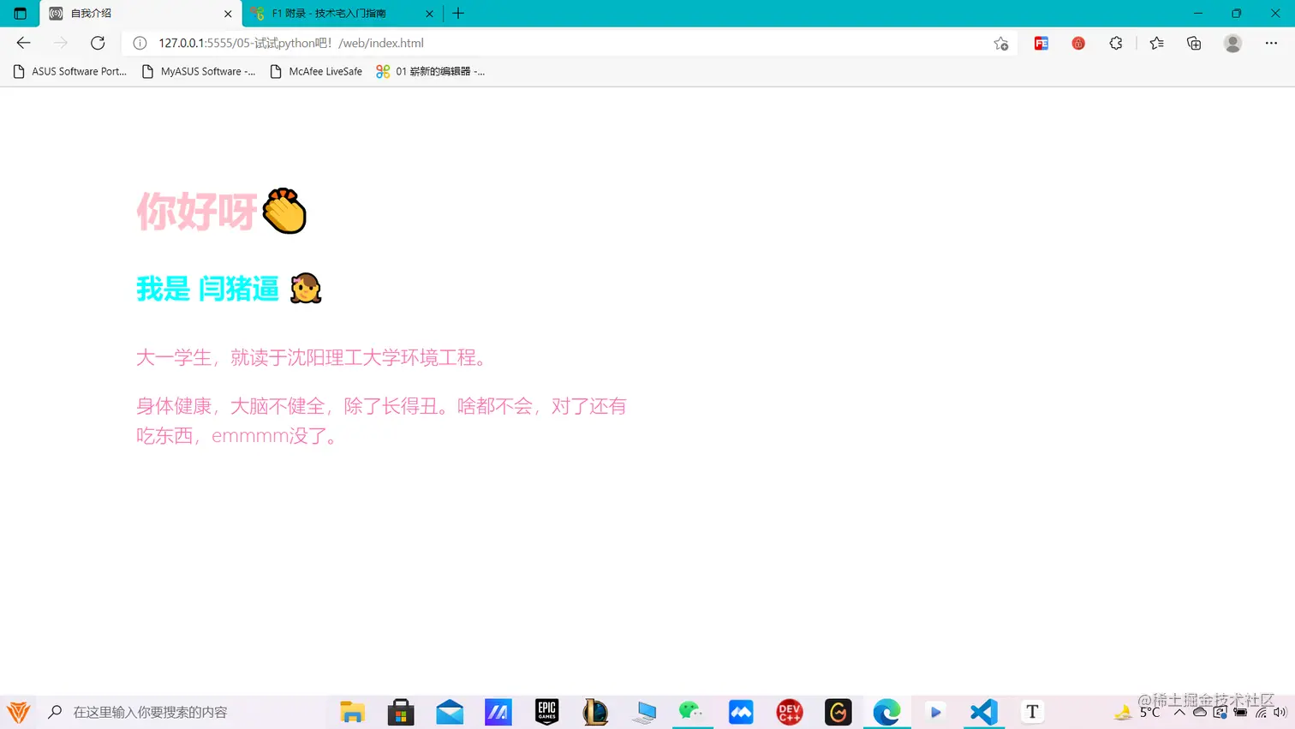Switch to the F1 附录 - 技术宅入门指南 tab
Screen dimensions: 1295x729
tap(341, 14)
